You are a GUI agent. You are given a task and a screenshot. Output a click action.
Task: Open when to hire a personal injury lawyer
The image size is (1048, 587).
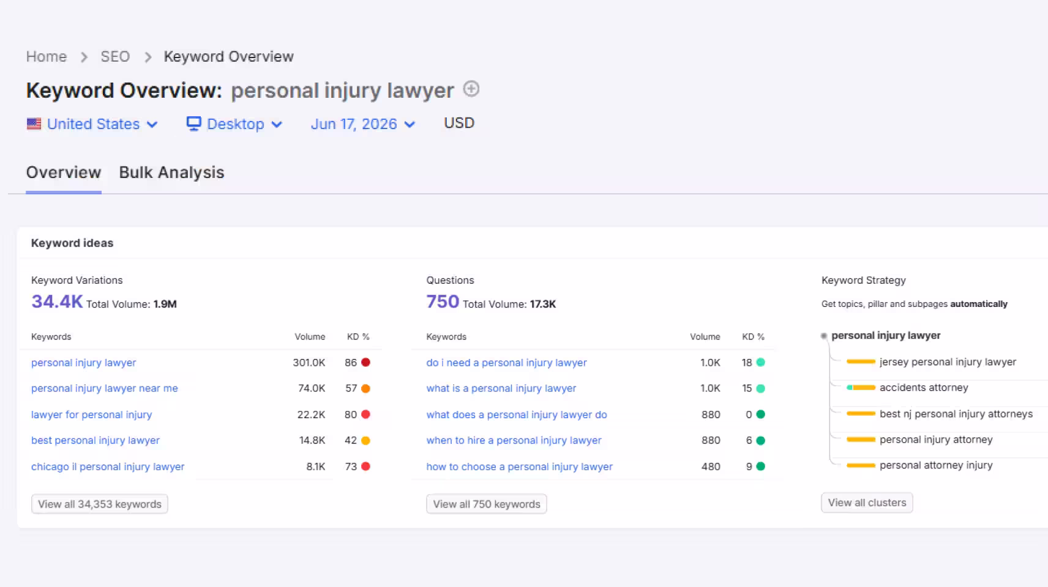[x=514, y=440]
